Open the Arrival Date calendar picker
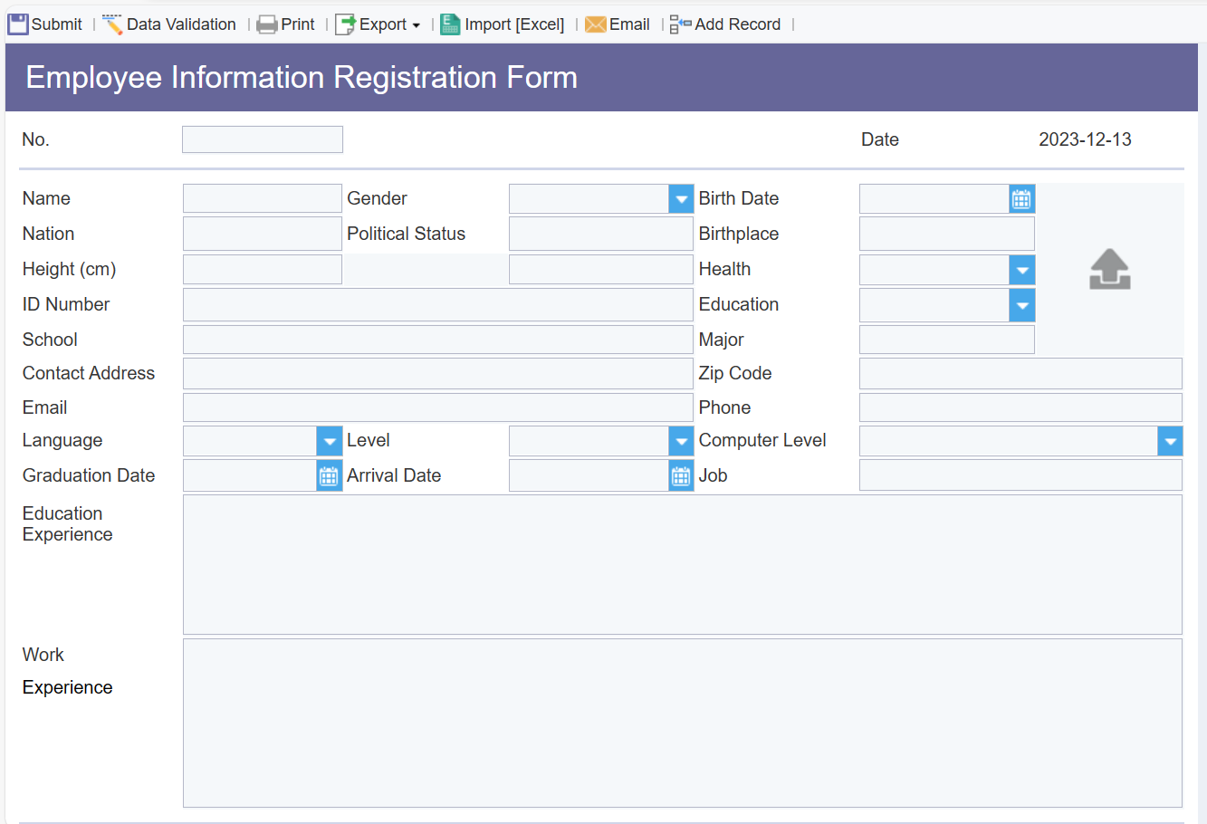Image resolution: width=1207 pixels, height=824 pixels. tap(680, 474)
